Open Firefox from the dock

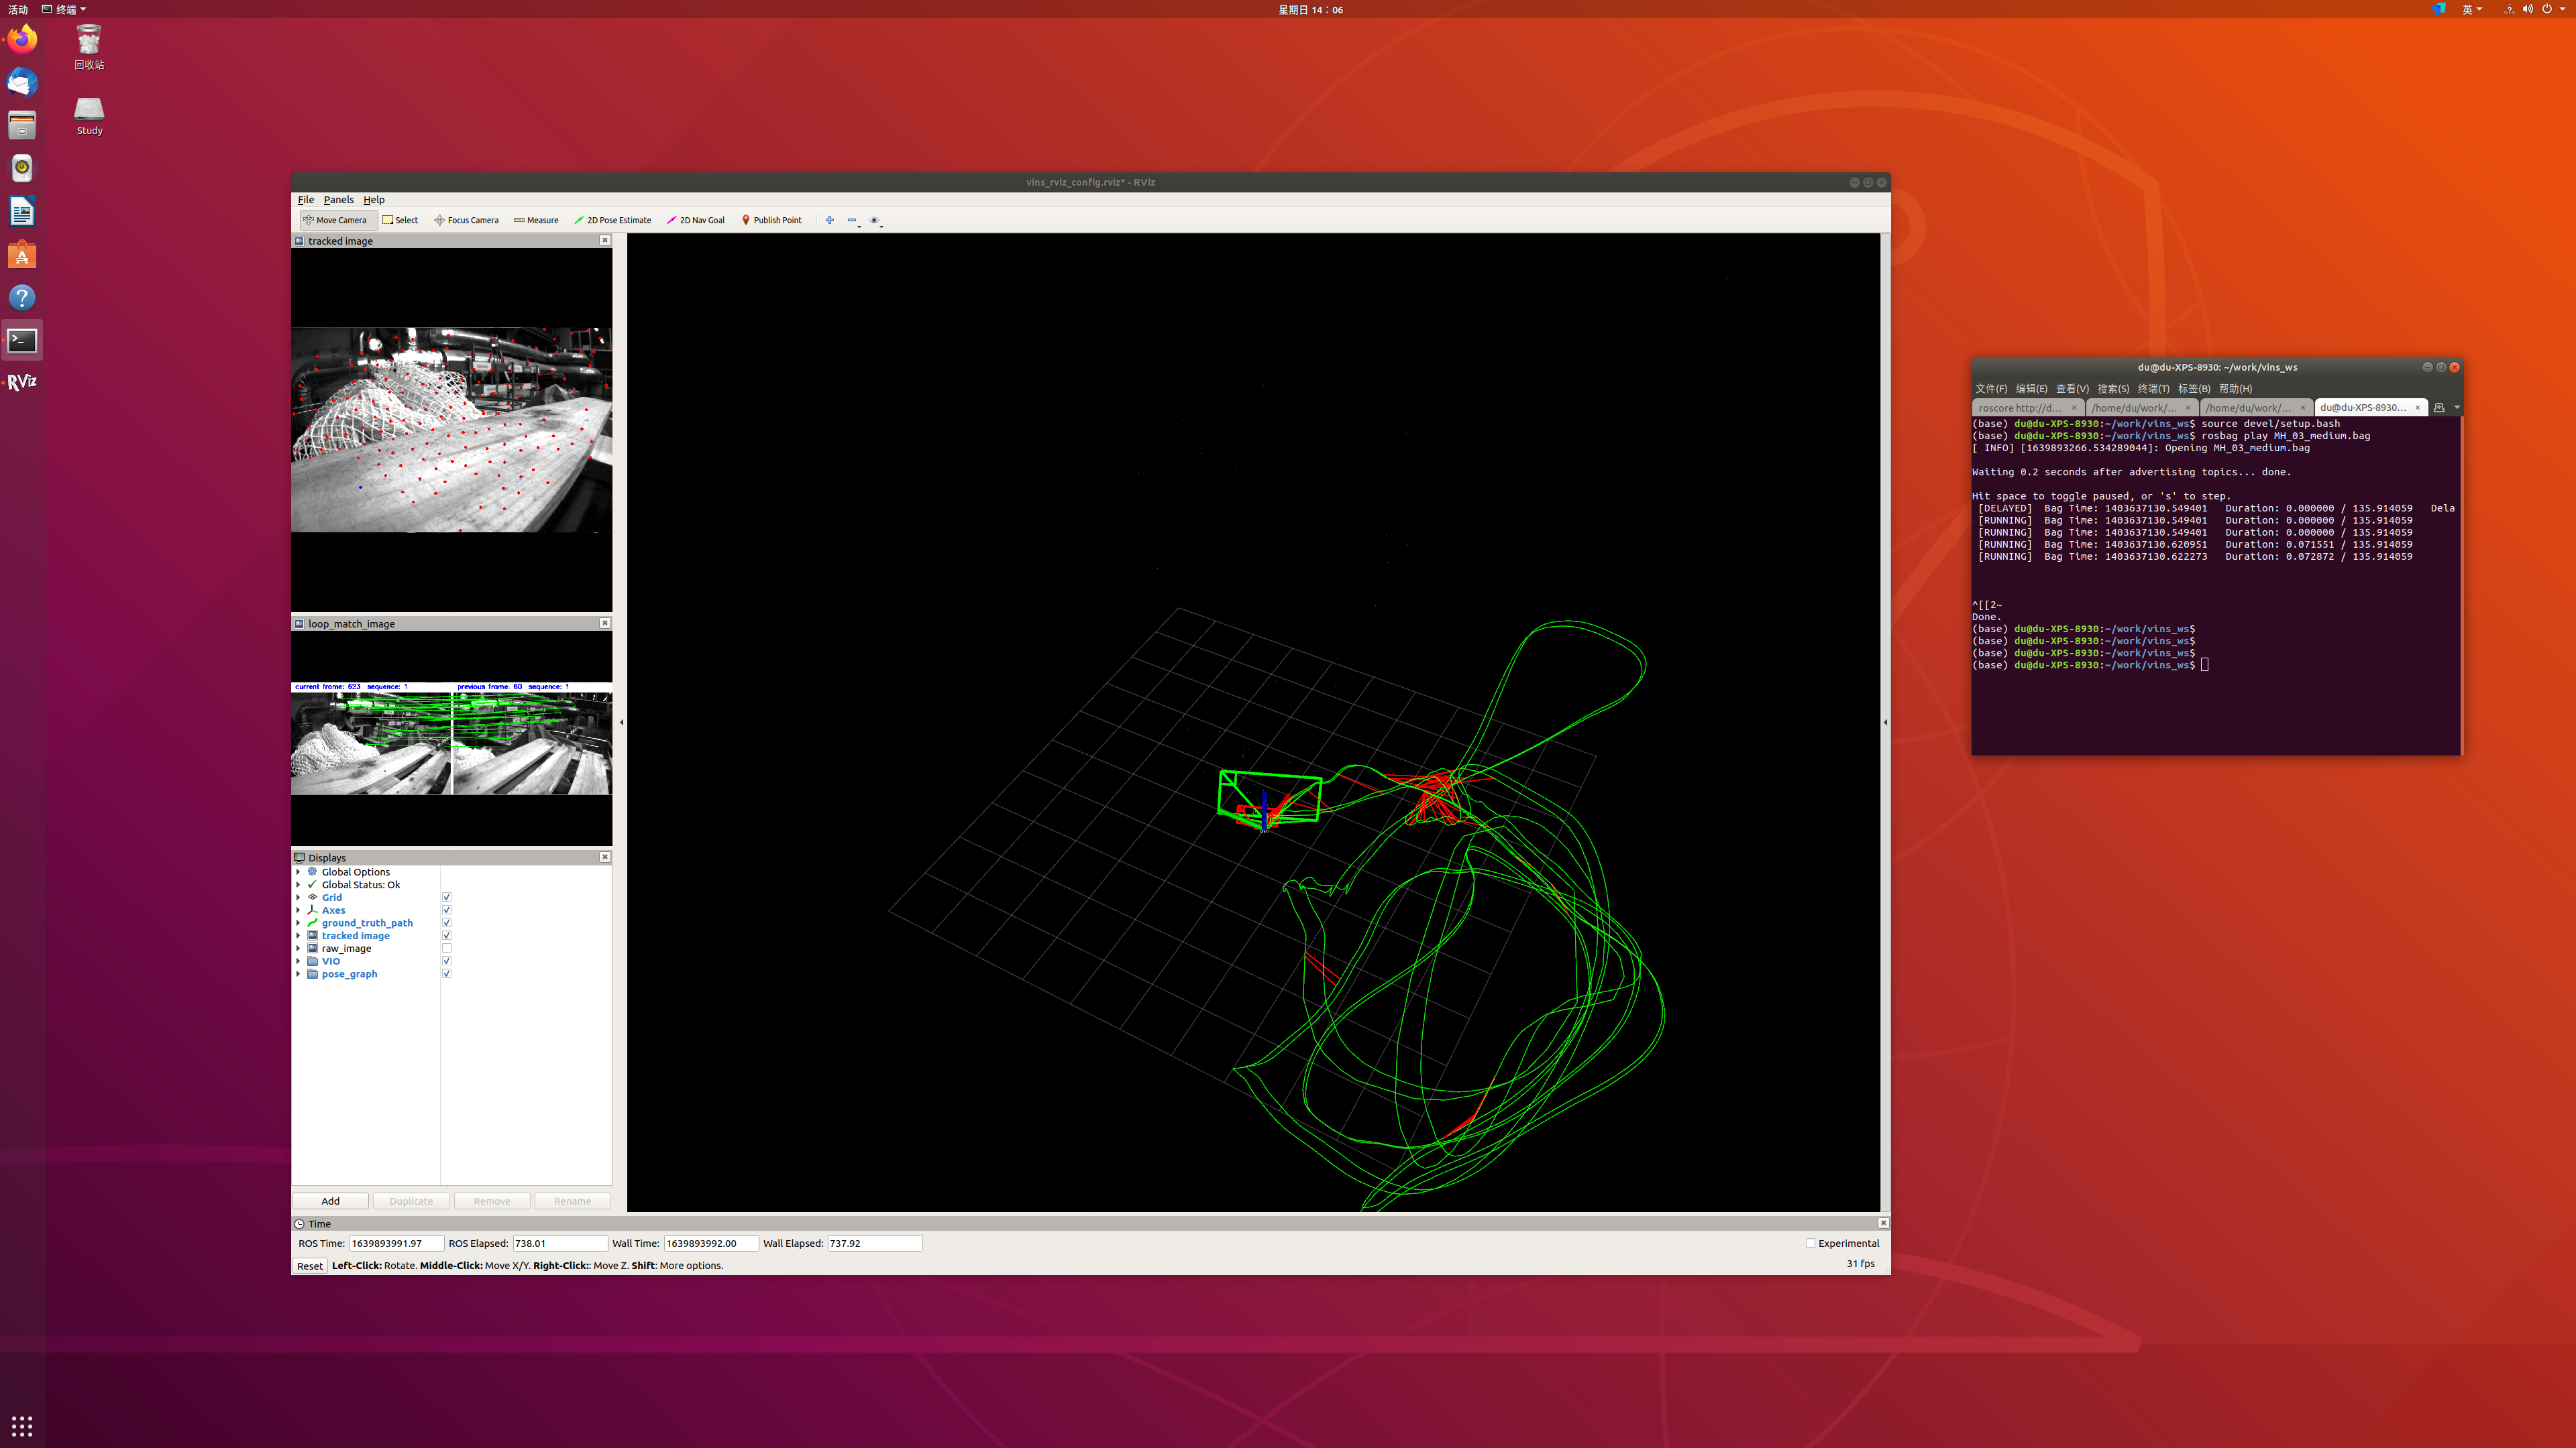[22, 40]
